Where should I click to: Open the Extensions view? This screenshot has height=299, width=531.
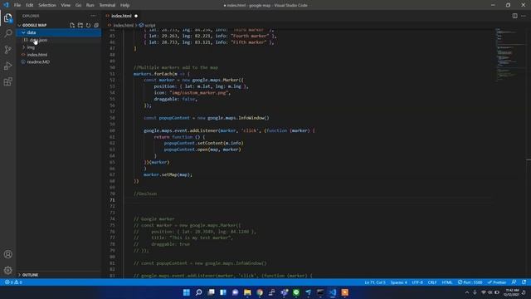(7, 81)
